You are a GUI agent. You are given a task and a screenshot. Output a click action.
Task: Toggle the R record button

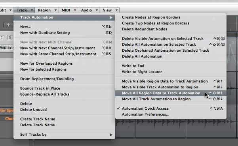point(10,37)
